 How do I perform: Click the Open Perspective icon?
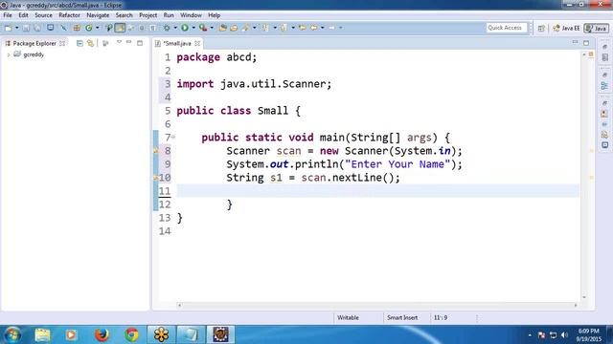click(541, 28)
